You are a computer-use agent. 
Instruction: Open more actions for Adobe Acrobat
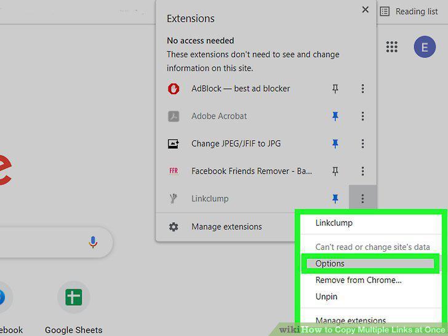pyautogui.click(x=362, y=116)
